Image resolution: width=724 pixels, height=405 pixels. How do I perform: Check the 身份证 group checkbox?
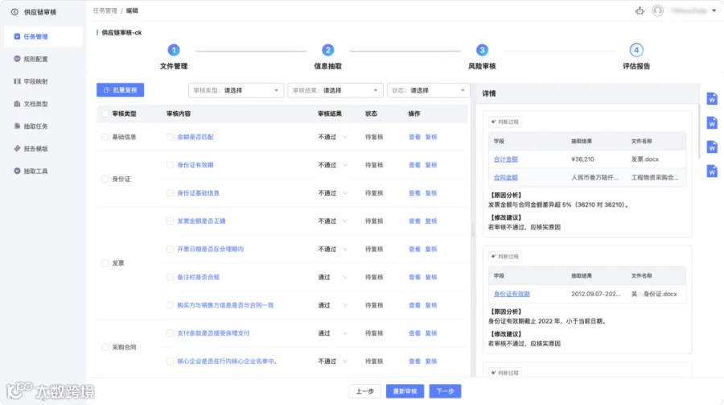105,179
